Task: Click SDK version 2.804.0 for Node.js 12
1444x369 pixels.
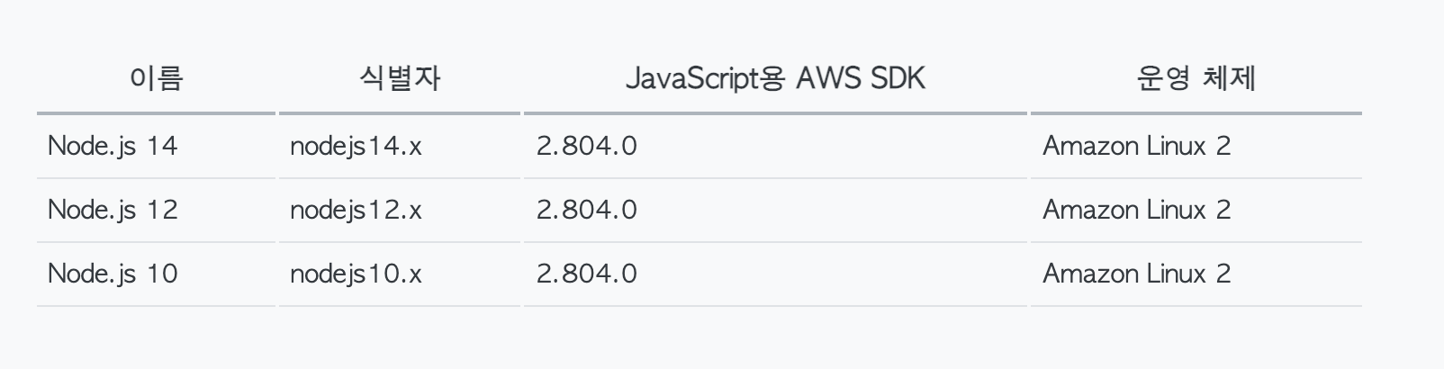Action: [x=587, y=210]
